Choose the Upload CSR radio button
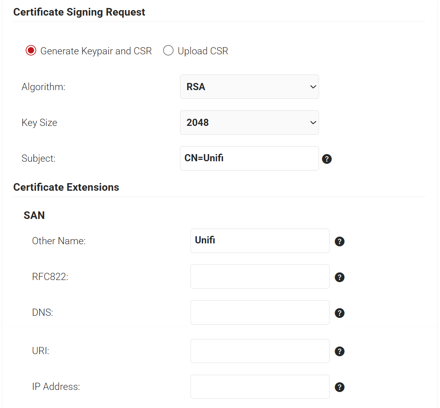Viewport: 440px width, 408px height. (x=168, y=51)
